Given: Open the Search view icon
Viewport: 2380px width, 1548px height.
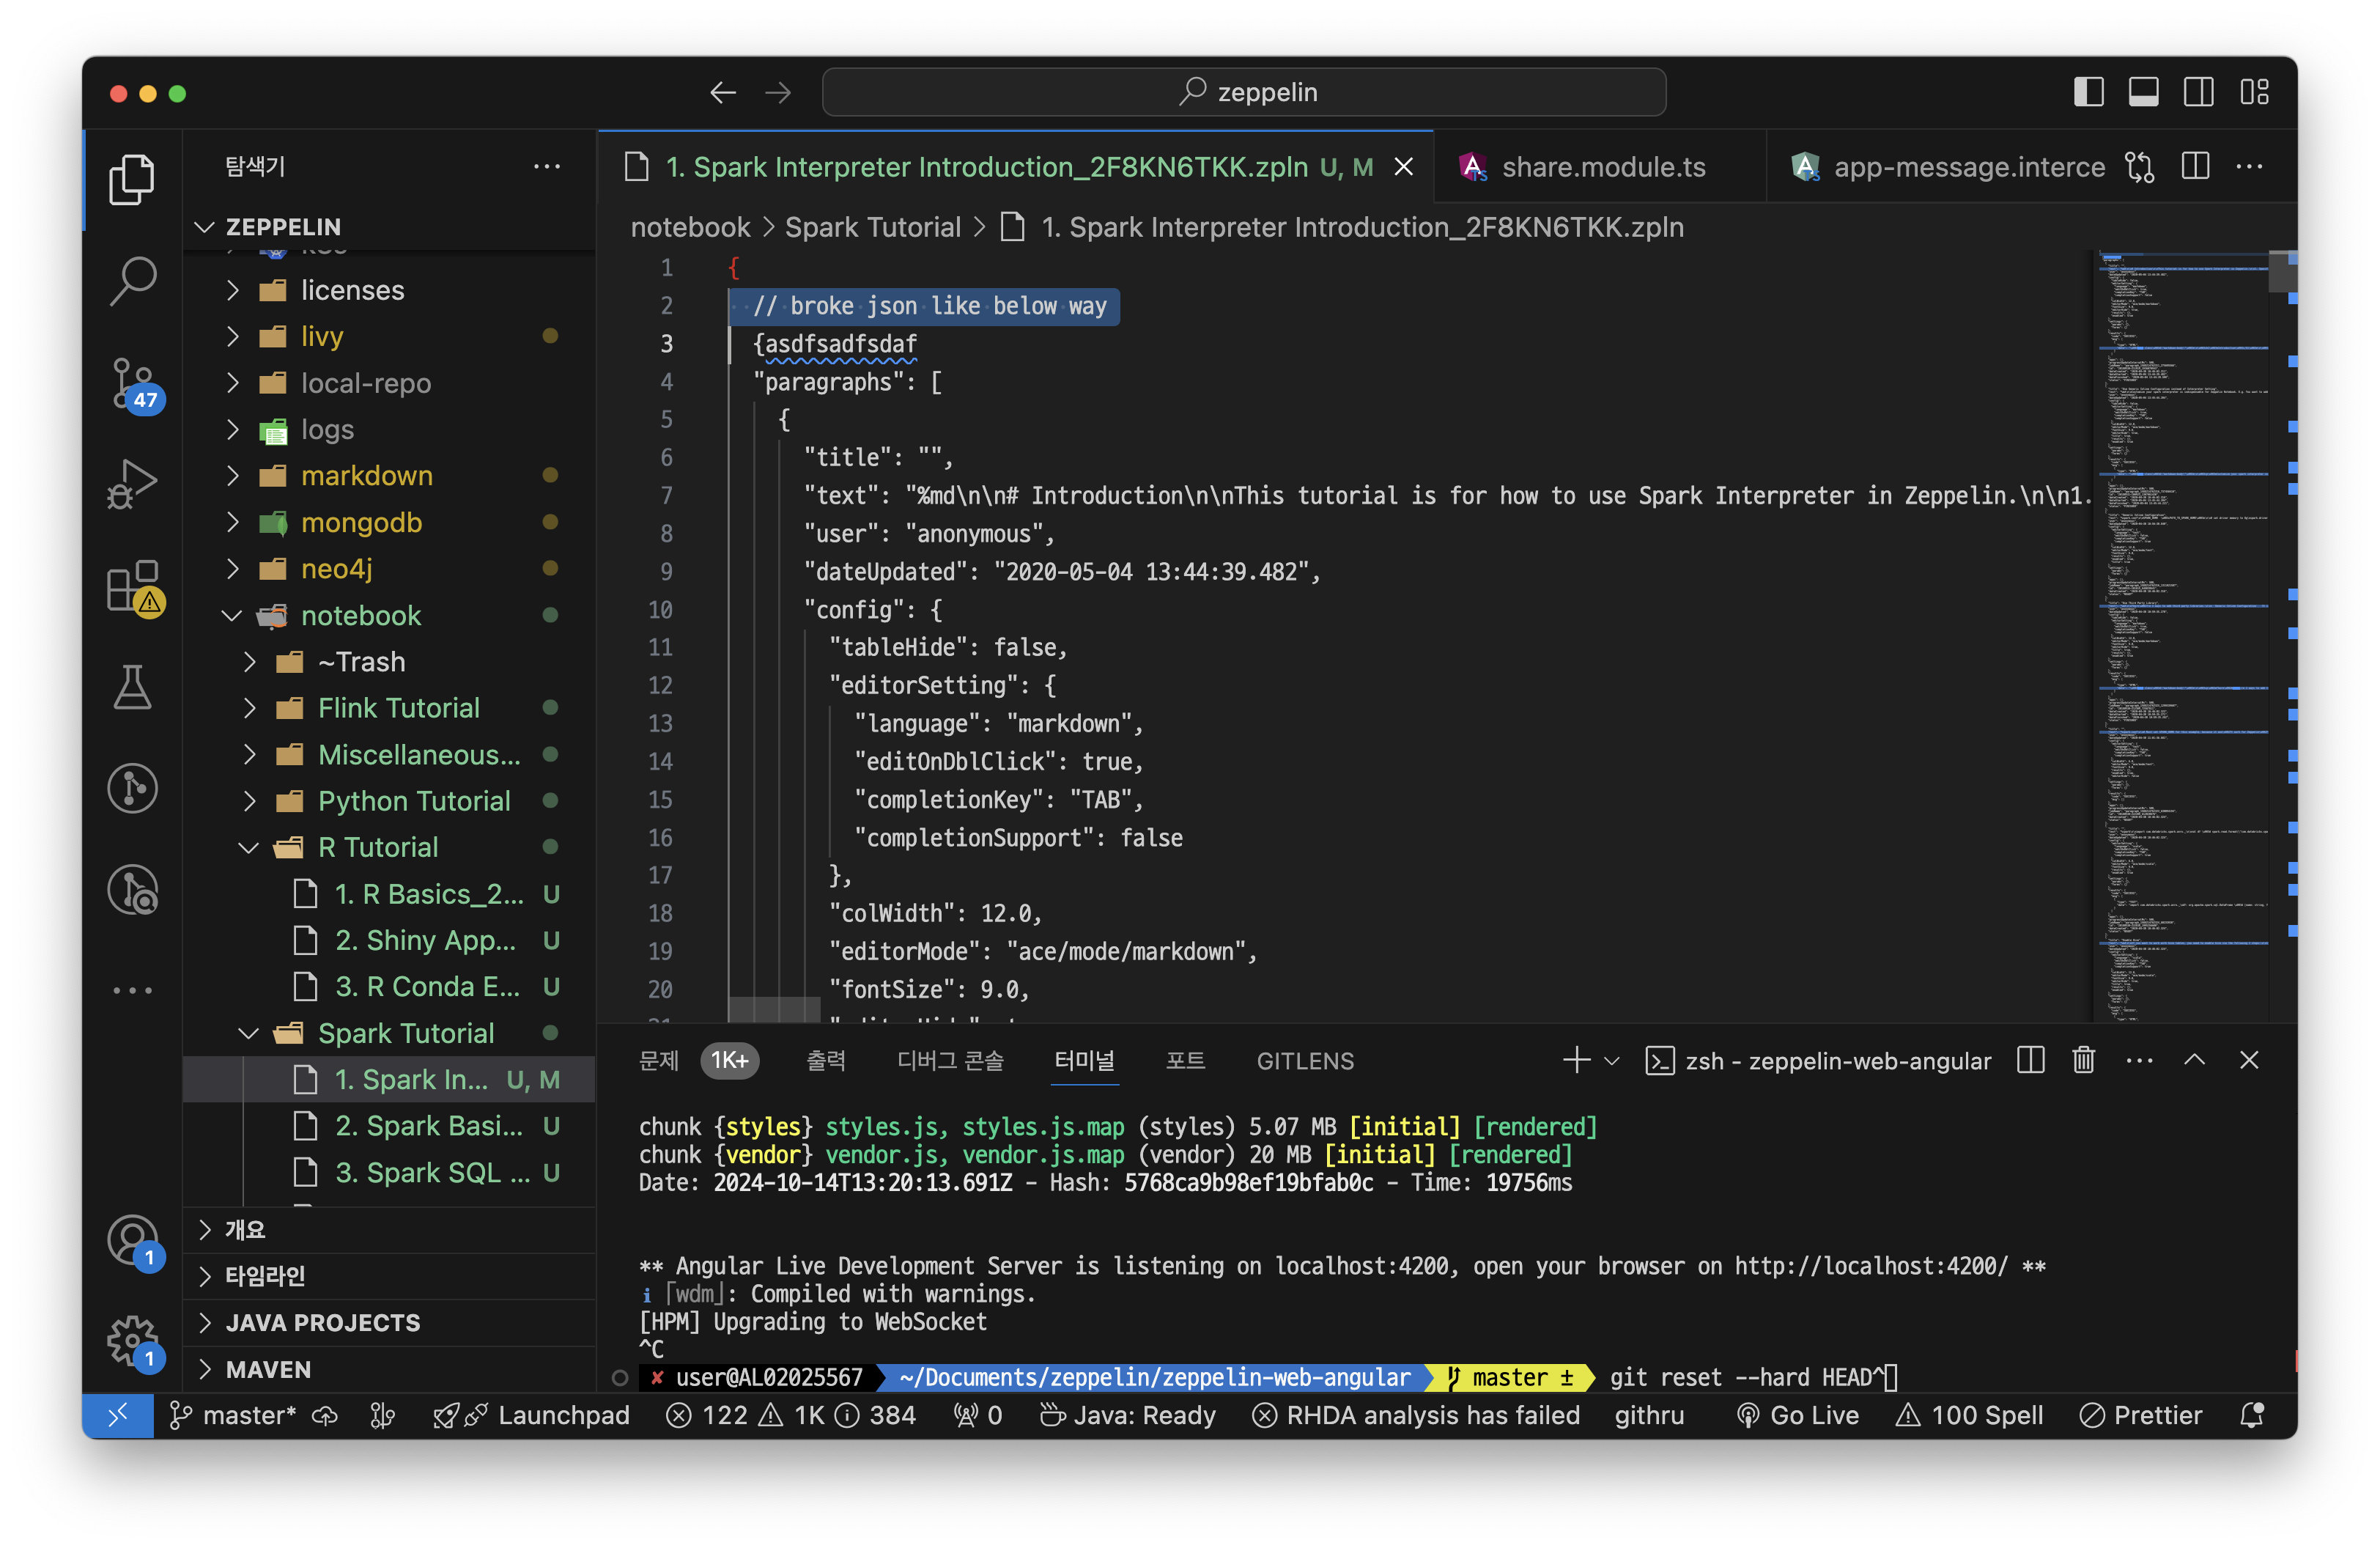Looking at the screenshot, I should pyautogui.click(x=132, y=281).
